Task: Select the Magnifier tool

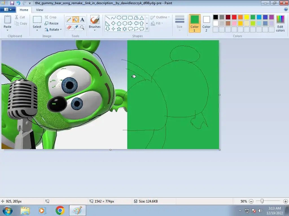Action: click(x=82, y=28)
